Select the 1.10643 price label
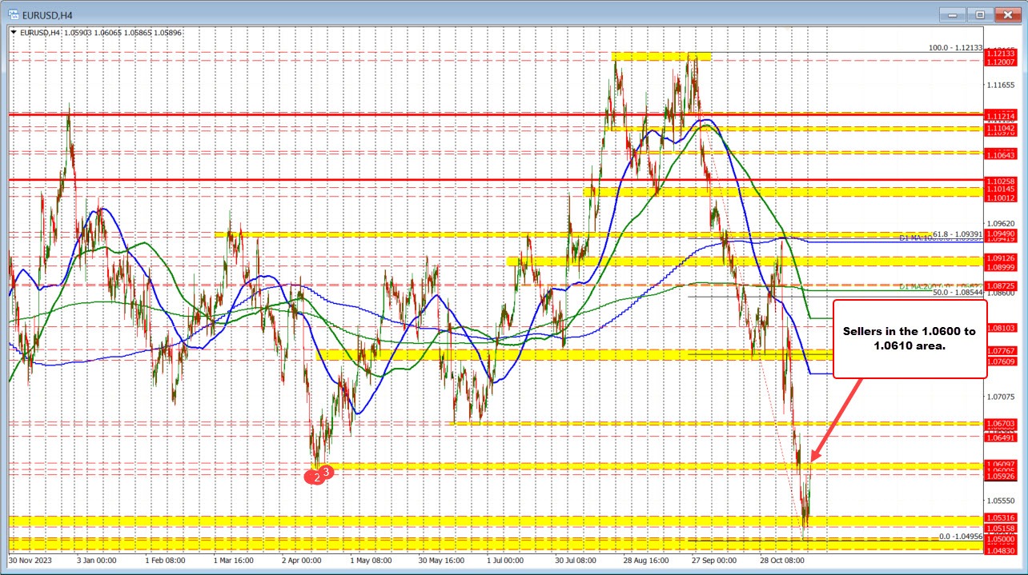The width and height of the screenshot is (1028, 575). coord(1001,154)
